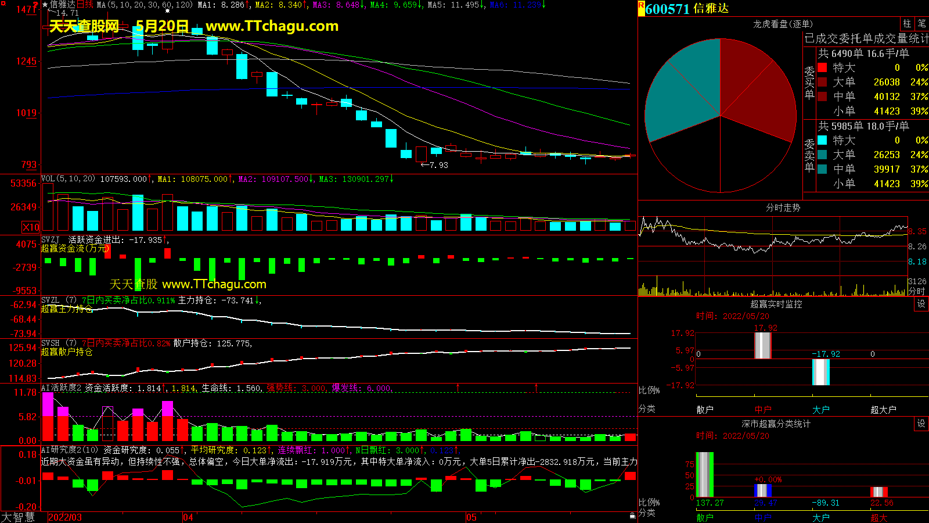Select the 龙虎看盘(逐单) panel title
The image size is (929, 523).
[x=783, y=24]
